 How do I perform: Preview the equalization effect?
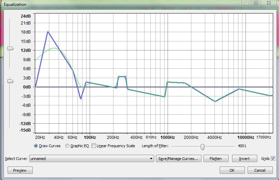[20, 170]
